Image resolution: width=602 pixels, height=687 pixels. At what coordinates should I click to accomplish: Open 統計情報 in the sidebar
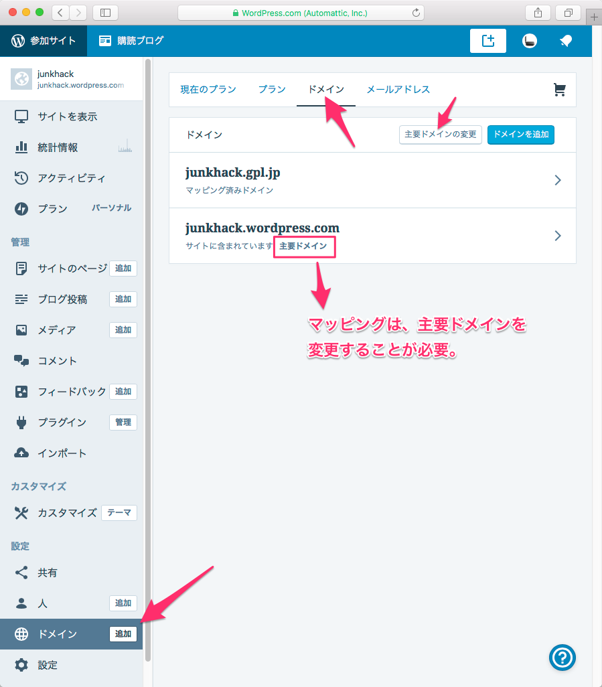58,147
